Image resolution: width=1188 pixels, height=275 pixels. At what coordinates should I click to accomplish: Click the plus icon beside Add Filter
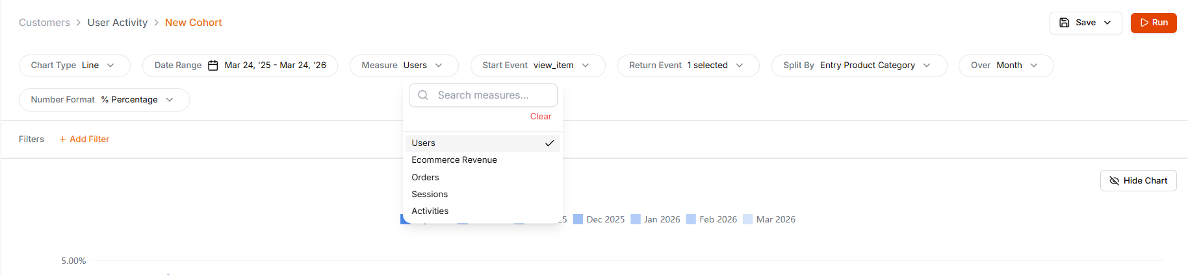pos(63,139)
